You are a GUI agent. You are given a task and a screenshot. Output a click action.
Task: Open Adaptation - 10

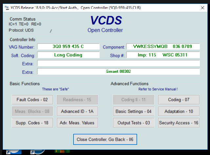pos(179,111)
